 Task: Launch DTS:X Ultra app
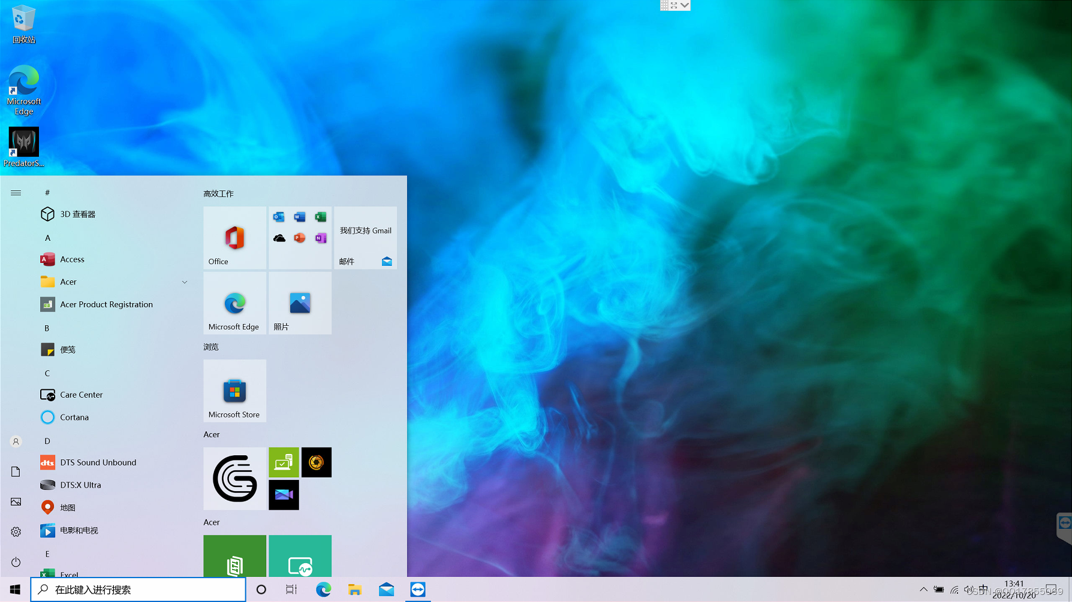pos(114,485)
